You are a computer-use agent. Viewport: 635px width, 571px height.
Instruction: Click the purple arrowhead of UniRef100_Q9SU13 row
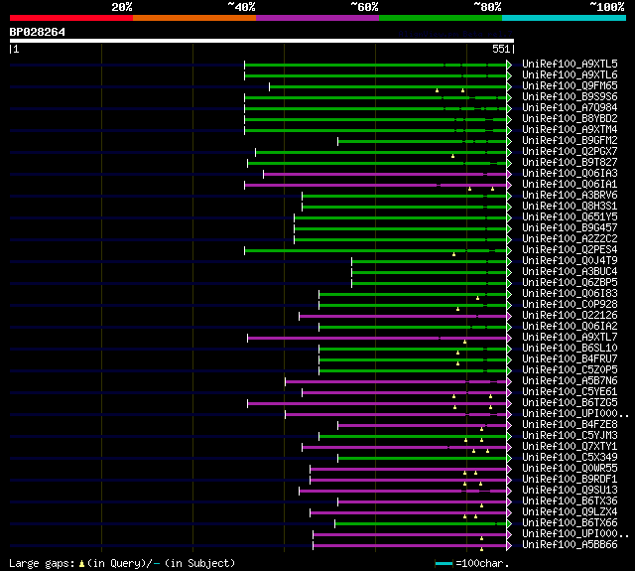509,492
